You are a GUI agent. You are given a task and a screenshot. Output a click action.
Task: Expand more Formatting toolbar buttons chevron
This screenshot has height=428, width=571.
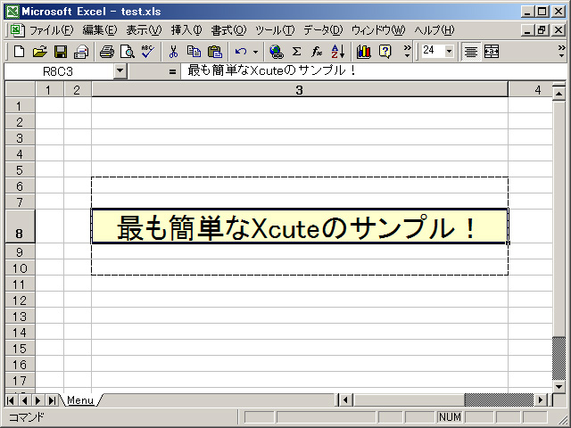pos(561,52)
